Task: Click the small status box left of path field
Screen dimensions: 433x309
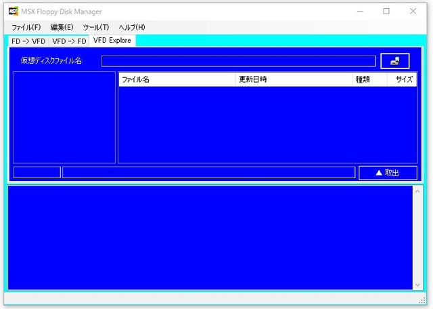Action: (x=37, y=173)
